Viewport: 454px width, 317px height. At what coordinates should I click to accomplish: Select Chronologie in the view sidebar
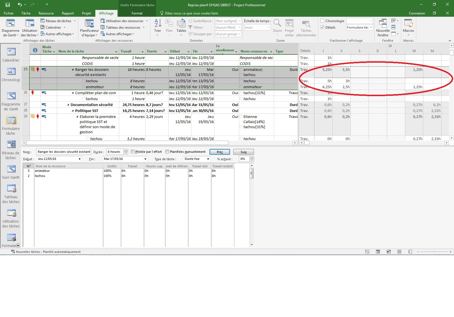(x=11, y=75)
